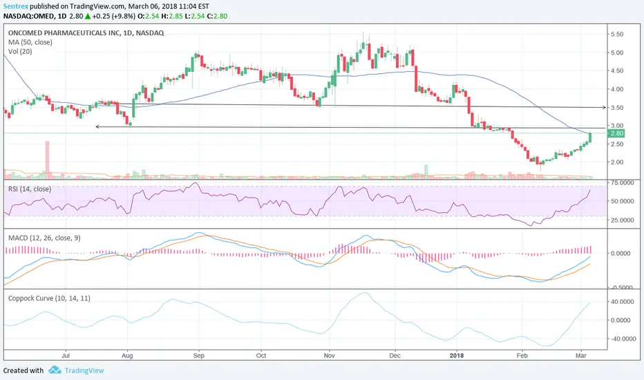Click the 4.50 price axis label
The image size is (644, 380).
[x=617, y=70]
